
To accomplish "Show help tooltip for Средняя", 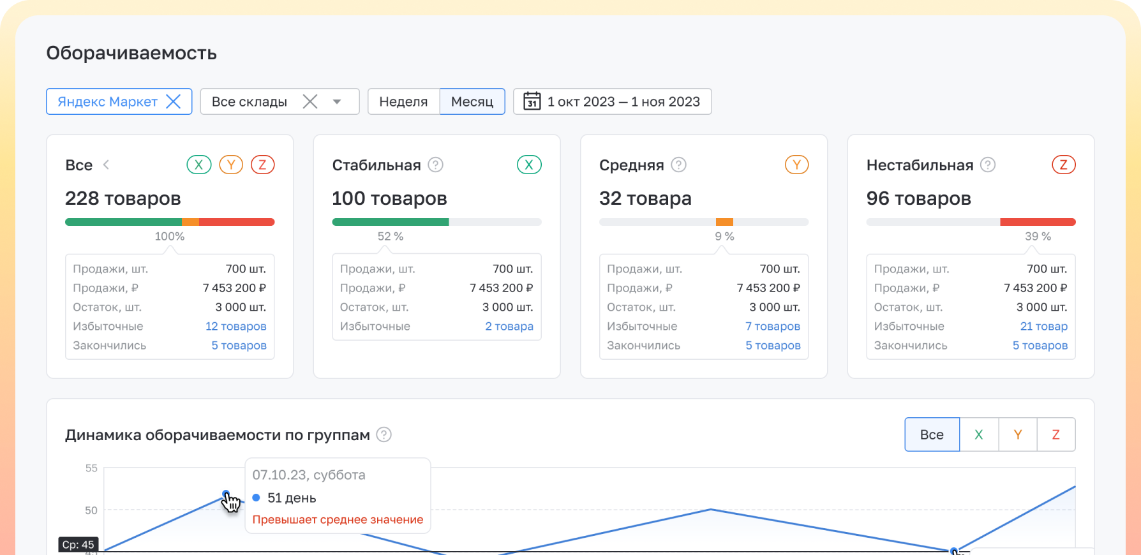I will click(x=679, y=165).
